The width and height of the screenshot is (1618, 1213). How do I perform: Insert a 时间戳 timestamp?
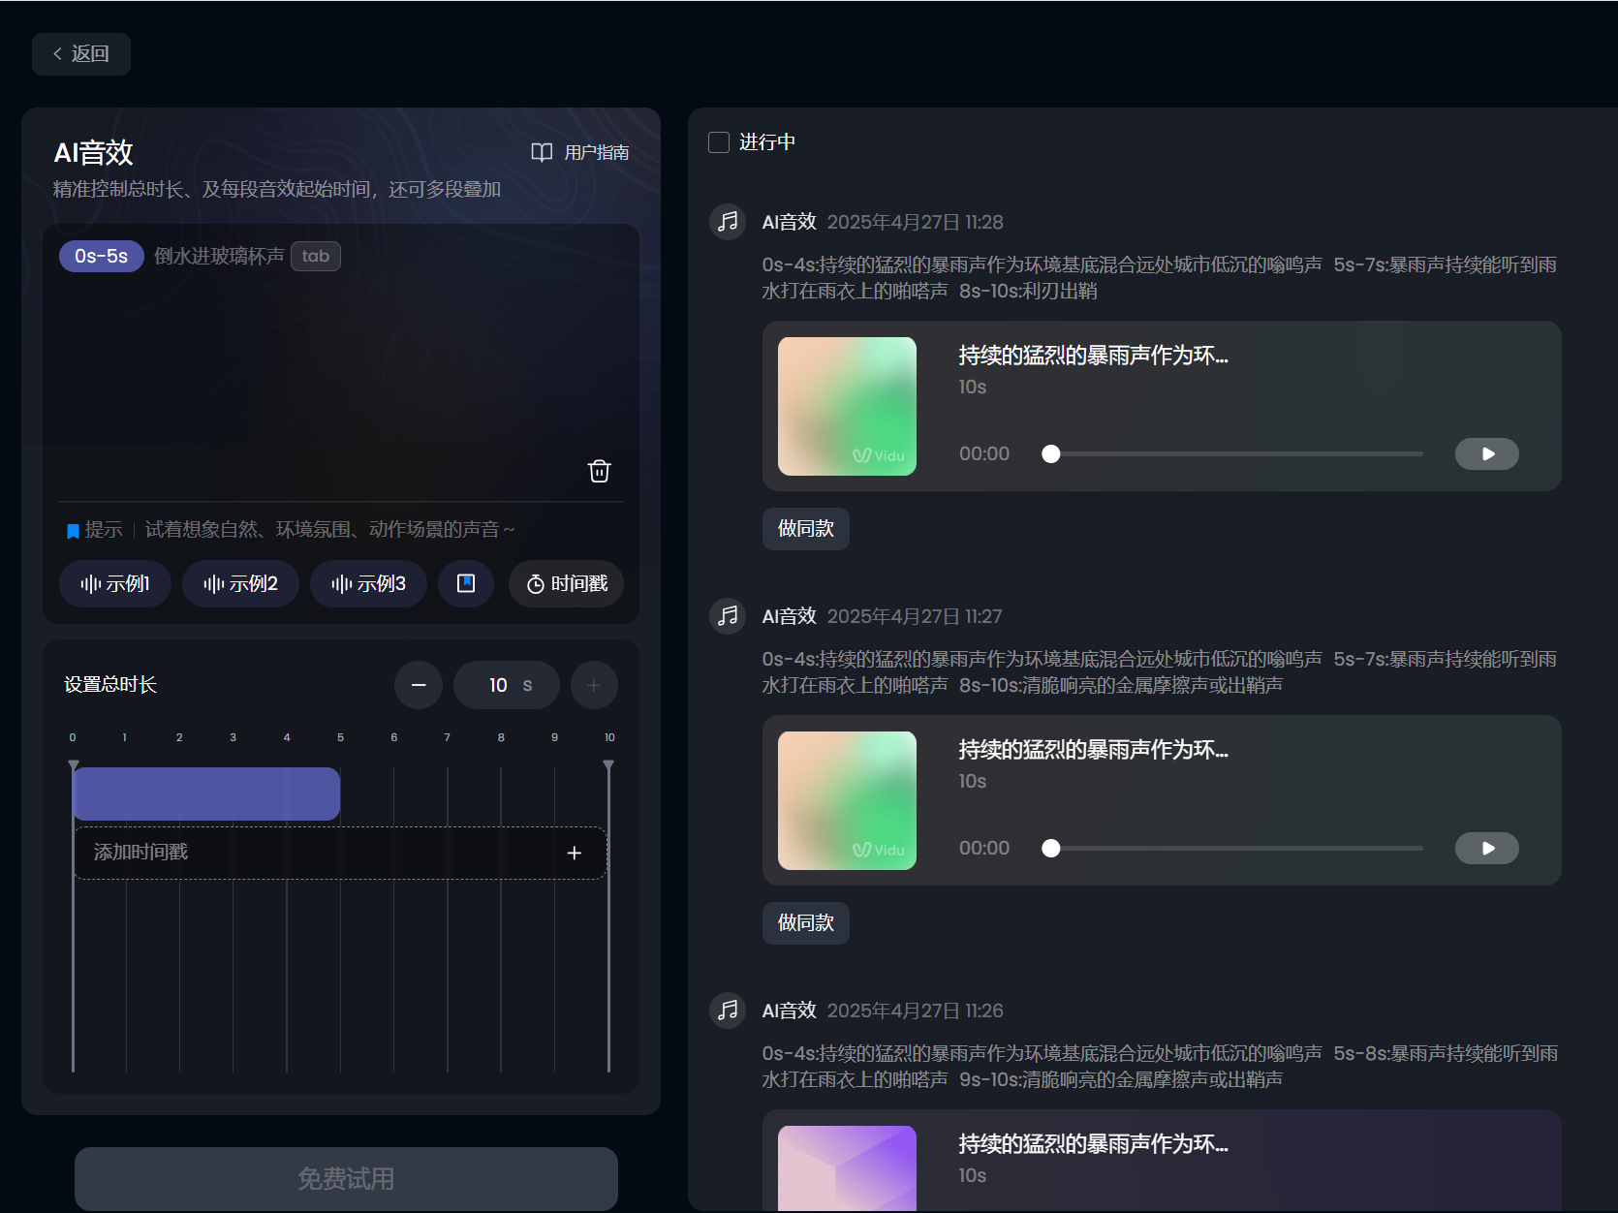(566, 583)
